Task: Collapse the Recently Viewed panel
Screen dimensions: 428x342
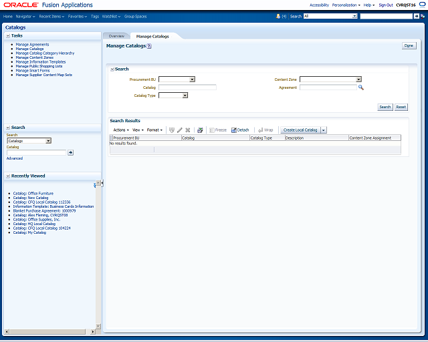Action: tap(8, 176)
